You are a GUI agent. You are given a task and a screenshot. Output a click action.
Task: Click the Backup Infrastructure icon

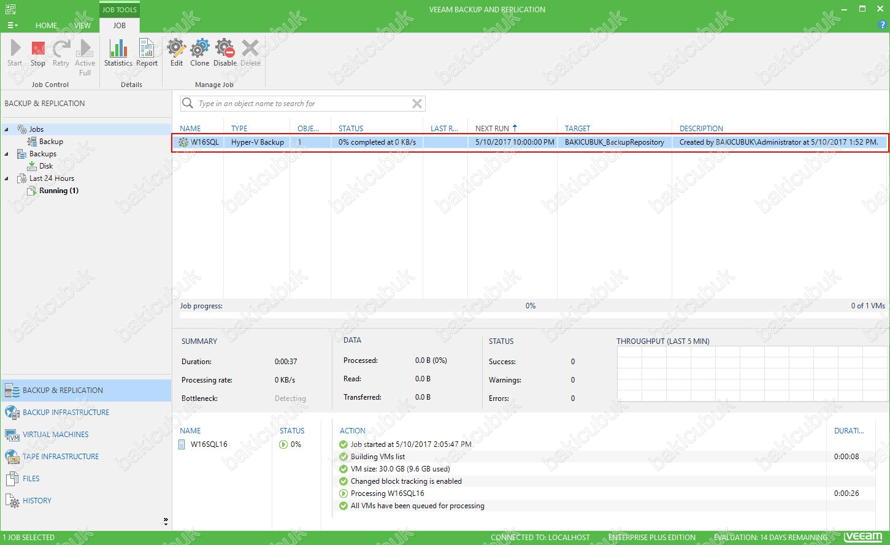click(x=12, y=413)
